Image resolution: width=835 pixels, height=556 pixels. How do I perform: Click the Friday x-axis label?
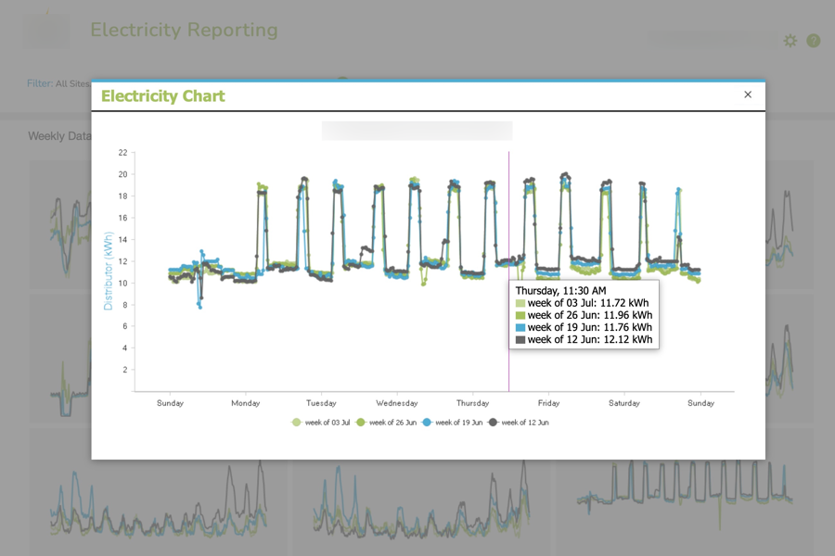(548, 403)
